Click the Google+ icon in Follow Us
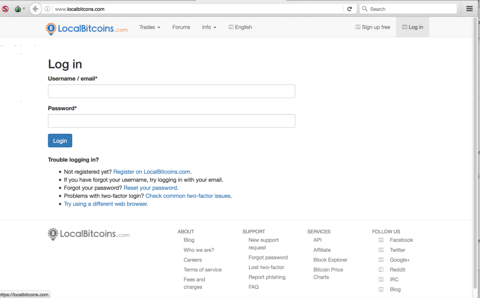The width and height of the screenshot is (480, 298). point(381,260)
